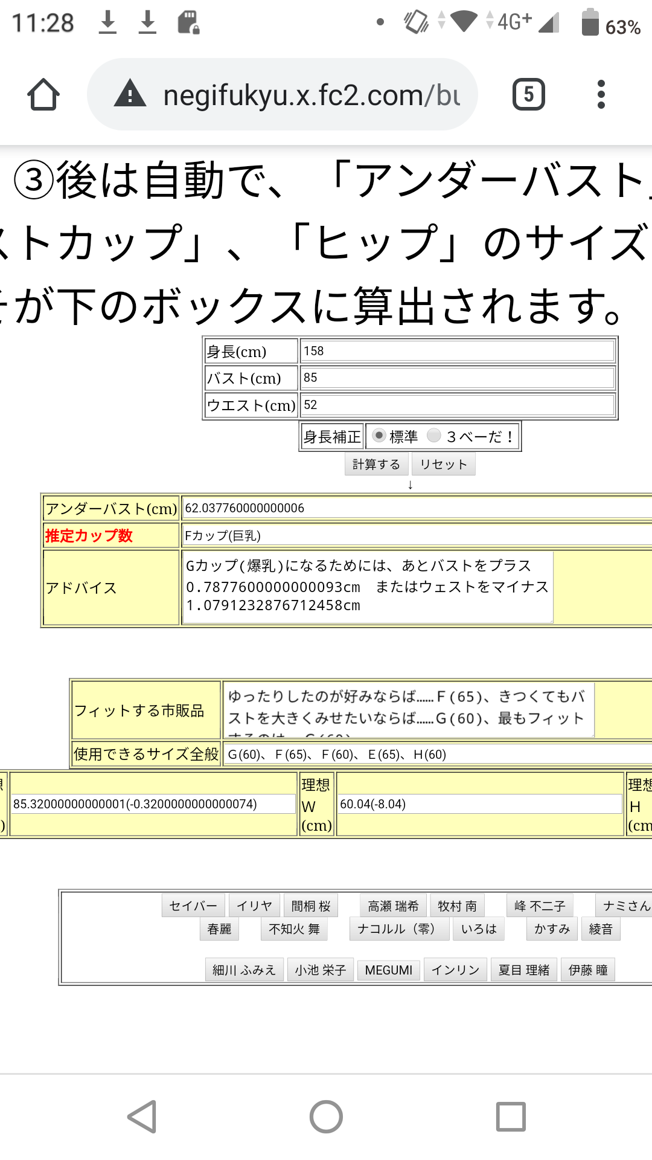Select the 標準 height correction radio button
Image resolution: width=652 pixels, height=1160 pixels.
pyautogui.click(x=379, y=436)
